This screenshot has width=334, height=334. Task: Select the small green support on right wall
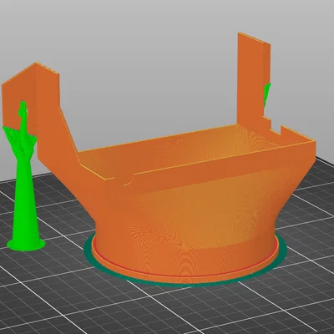(x=267, y=94)
